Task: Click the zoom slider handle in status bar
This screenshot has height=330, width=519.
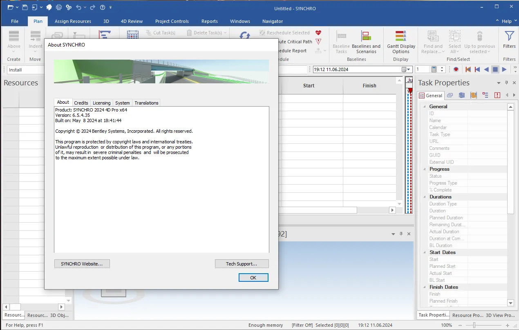Action: 474,325
